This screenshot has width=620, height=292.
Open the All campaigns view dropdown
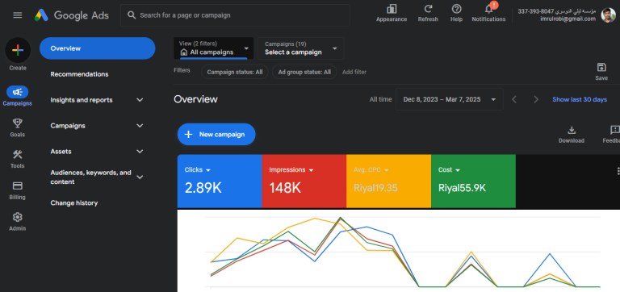coord(213,48)
